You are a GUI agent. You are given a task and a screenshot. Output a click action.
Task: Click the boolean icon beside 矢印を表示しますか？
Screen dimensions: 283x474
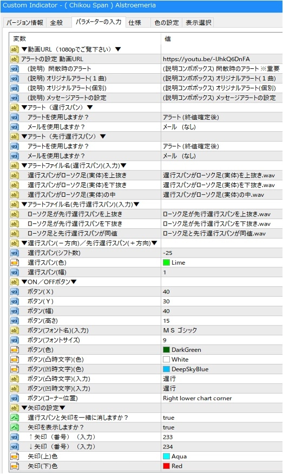pyautogui.click(x=15, y=427)
